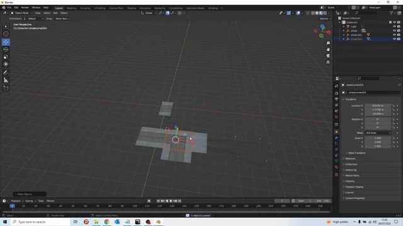The image size is (403, 226).
Task: Open the Scene properties tab
Action: (x=336, y=111)
